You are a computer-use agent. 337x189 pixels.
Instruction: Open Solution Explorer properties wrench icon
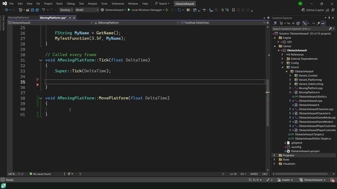318,23
